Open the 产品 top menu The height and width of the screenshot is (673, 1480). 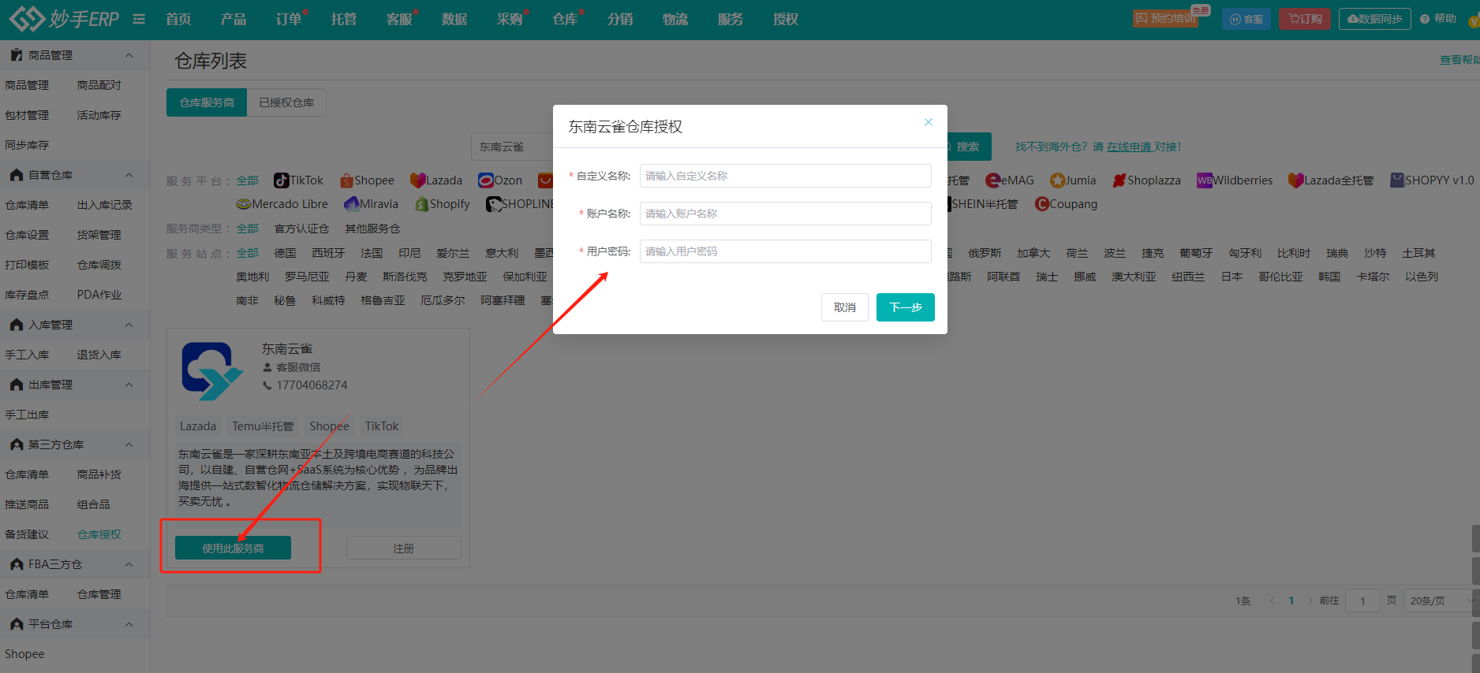tap(234, 19)
